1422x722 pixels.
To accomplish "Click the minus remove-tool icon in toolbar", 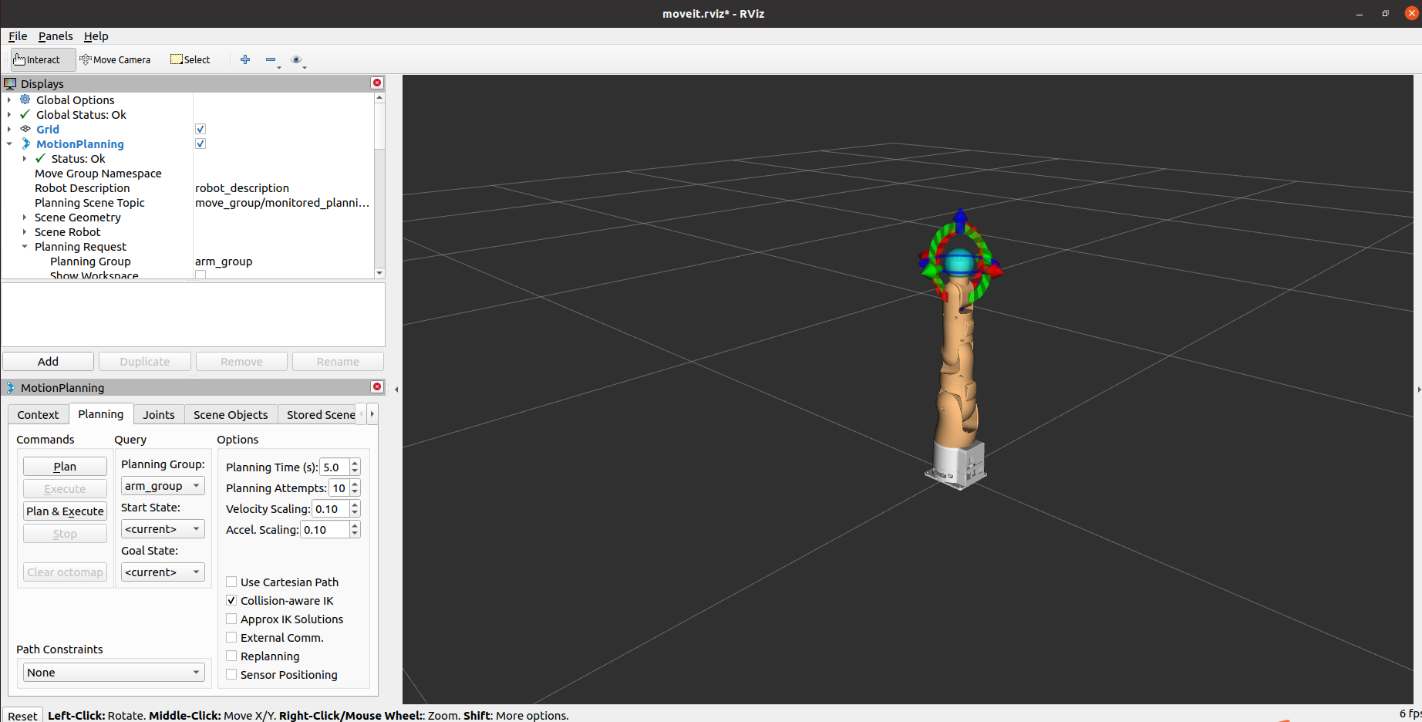I will coord(271,59).
